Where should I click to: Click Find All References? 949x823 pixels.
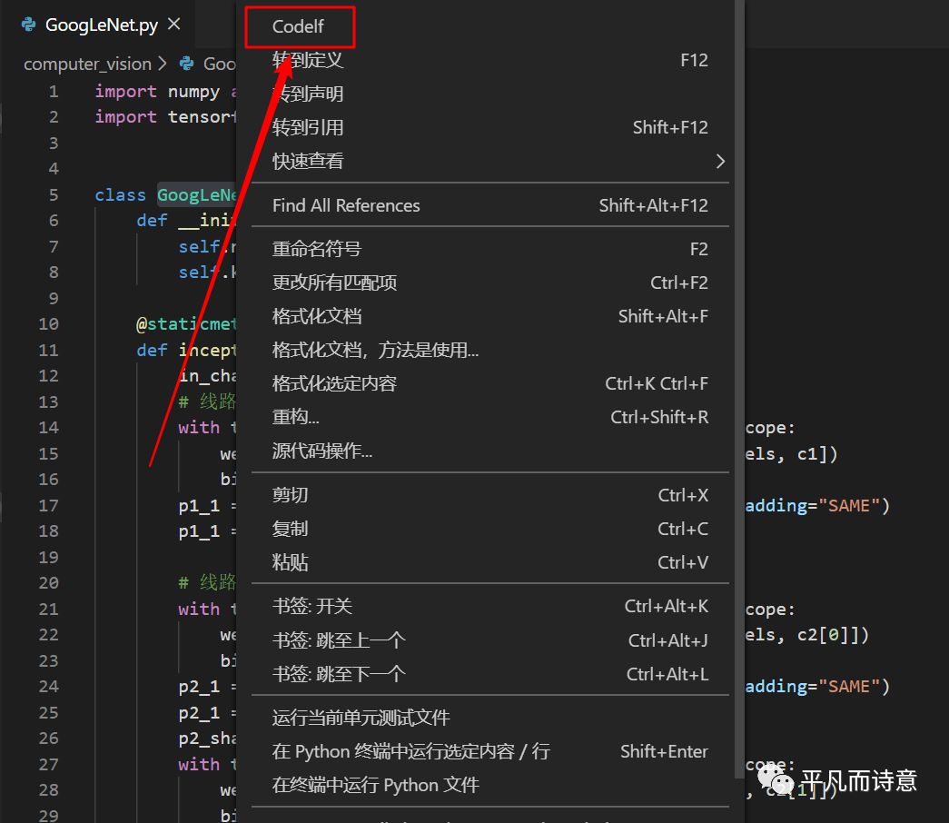pos(346,204)
